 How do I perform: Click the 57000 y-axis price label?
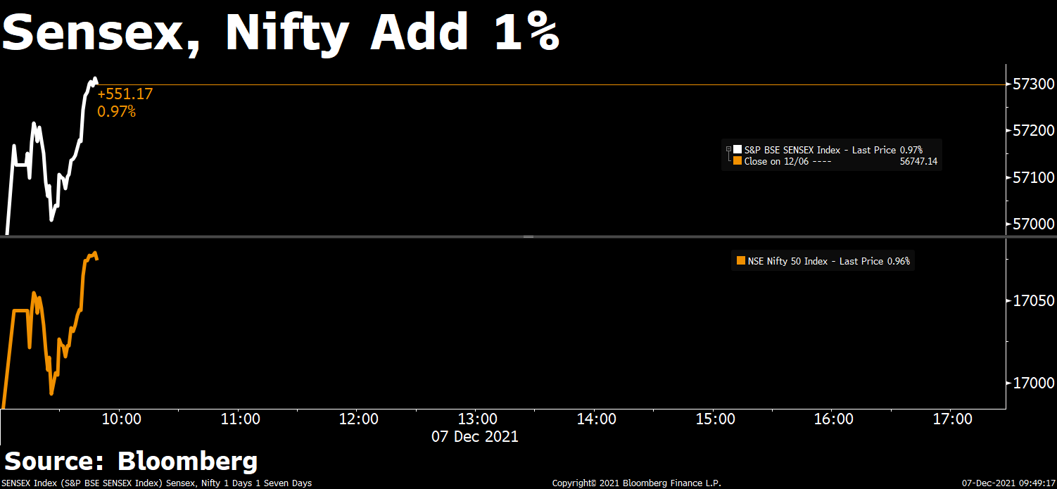(1033, 224)
